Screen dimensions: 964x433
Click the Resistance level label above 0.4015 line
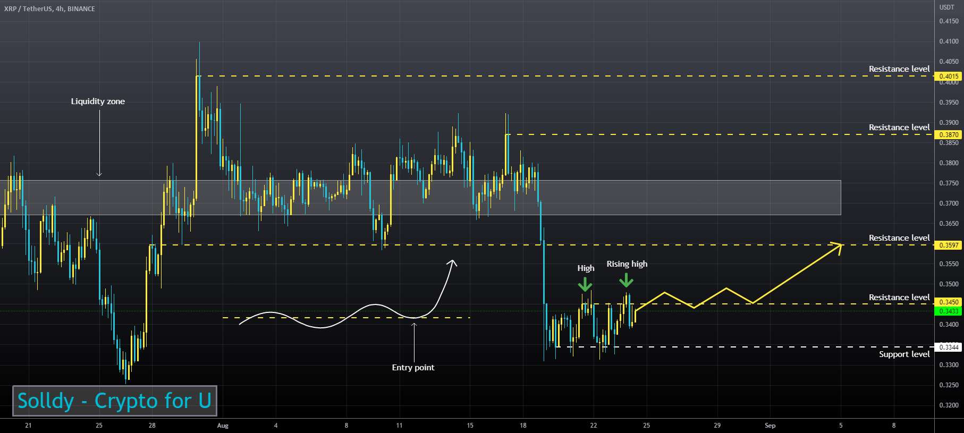(x=899, y=69)
